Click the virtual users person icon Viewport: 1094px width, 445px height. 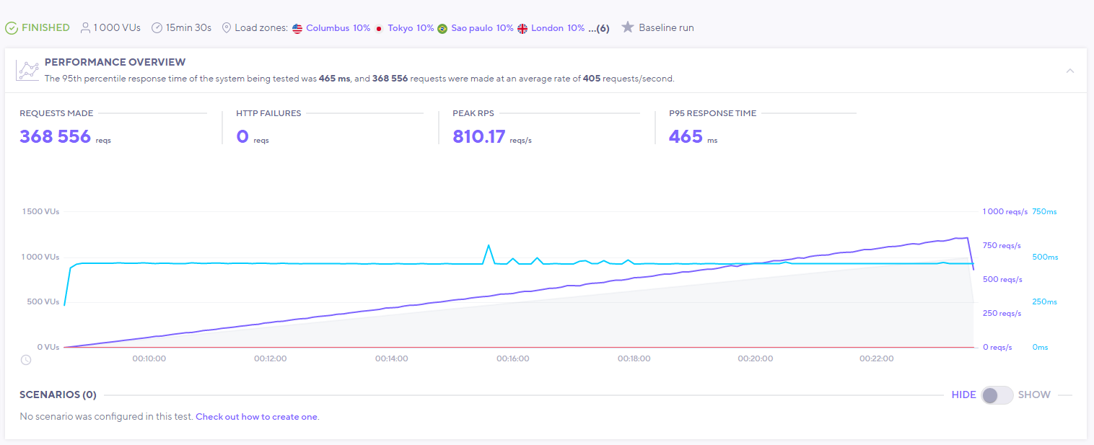pos(86,28)
